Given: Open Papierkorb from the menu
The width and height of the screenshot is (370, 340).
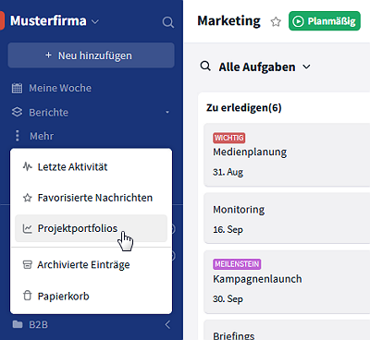Looking at the screenshot, I should [x=91, y=296].
